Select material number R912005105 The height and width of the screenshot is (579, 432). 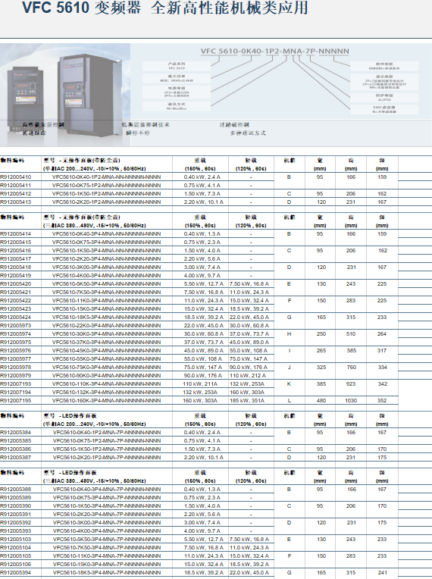tap(16, 556)
